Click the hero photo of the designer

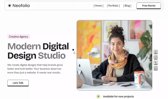click(x=114, y=55)
